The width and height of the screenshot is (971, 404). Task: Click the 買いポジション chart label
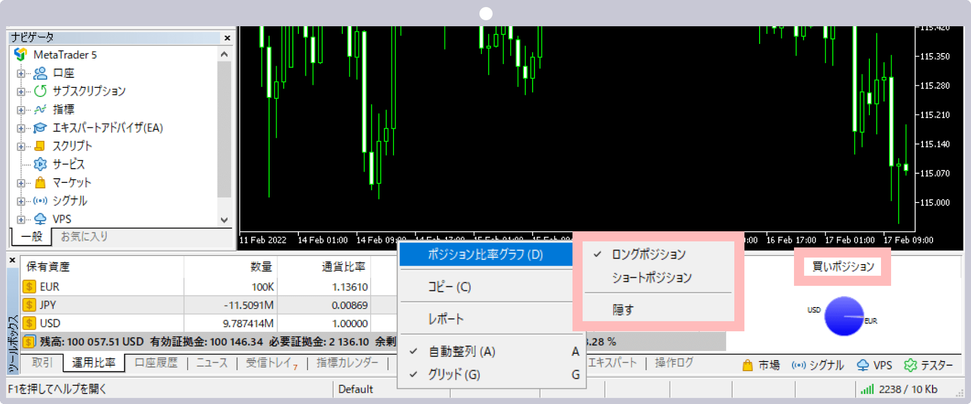843,266
